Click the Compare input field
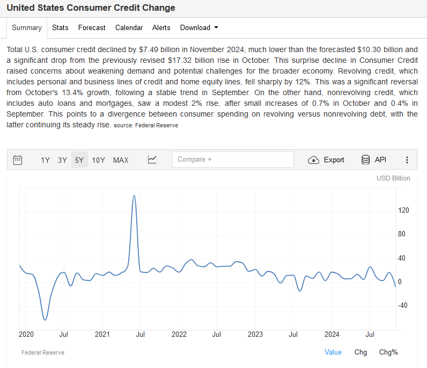 (x=233, y=160)
